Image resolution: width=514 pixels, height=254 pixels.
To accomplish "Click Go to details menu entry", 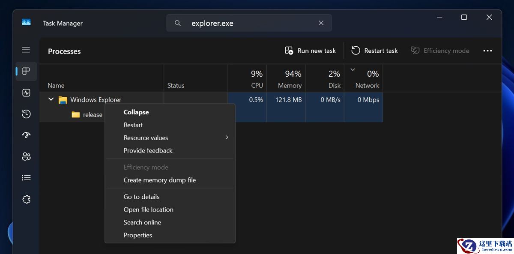I will tap(141, 197).
